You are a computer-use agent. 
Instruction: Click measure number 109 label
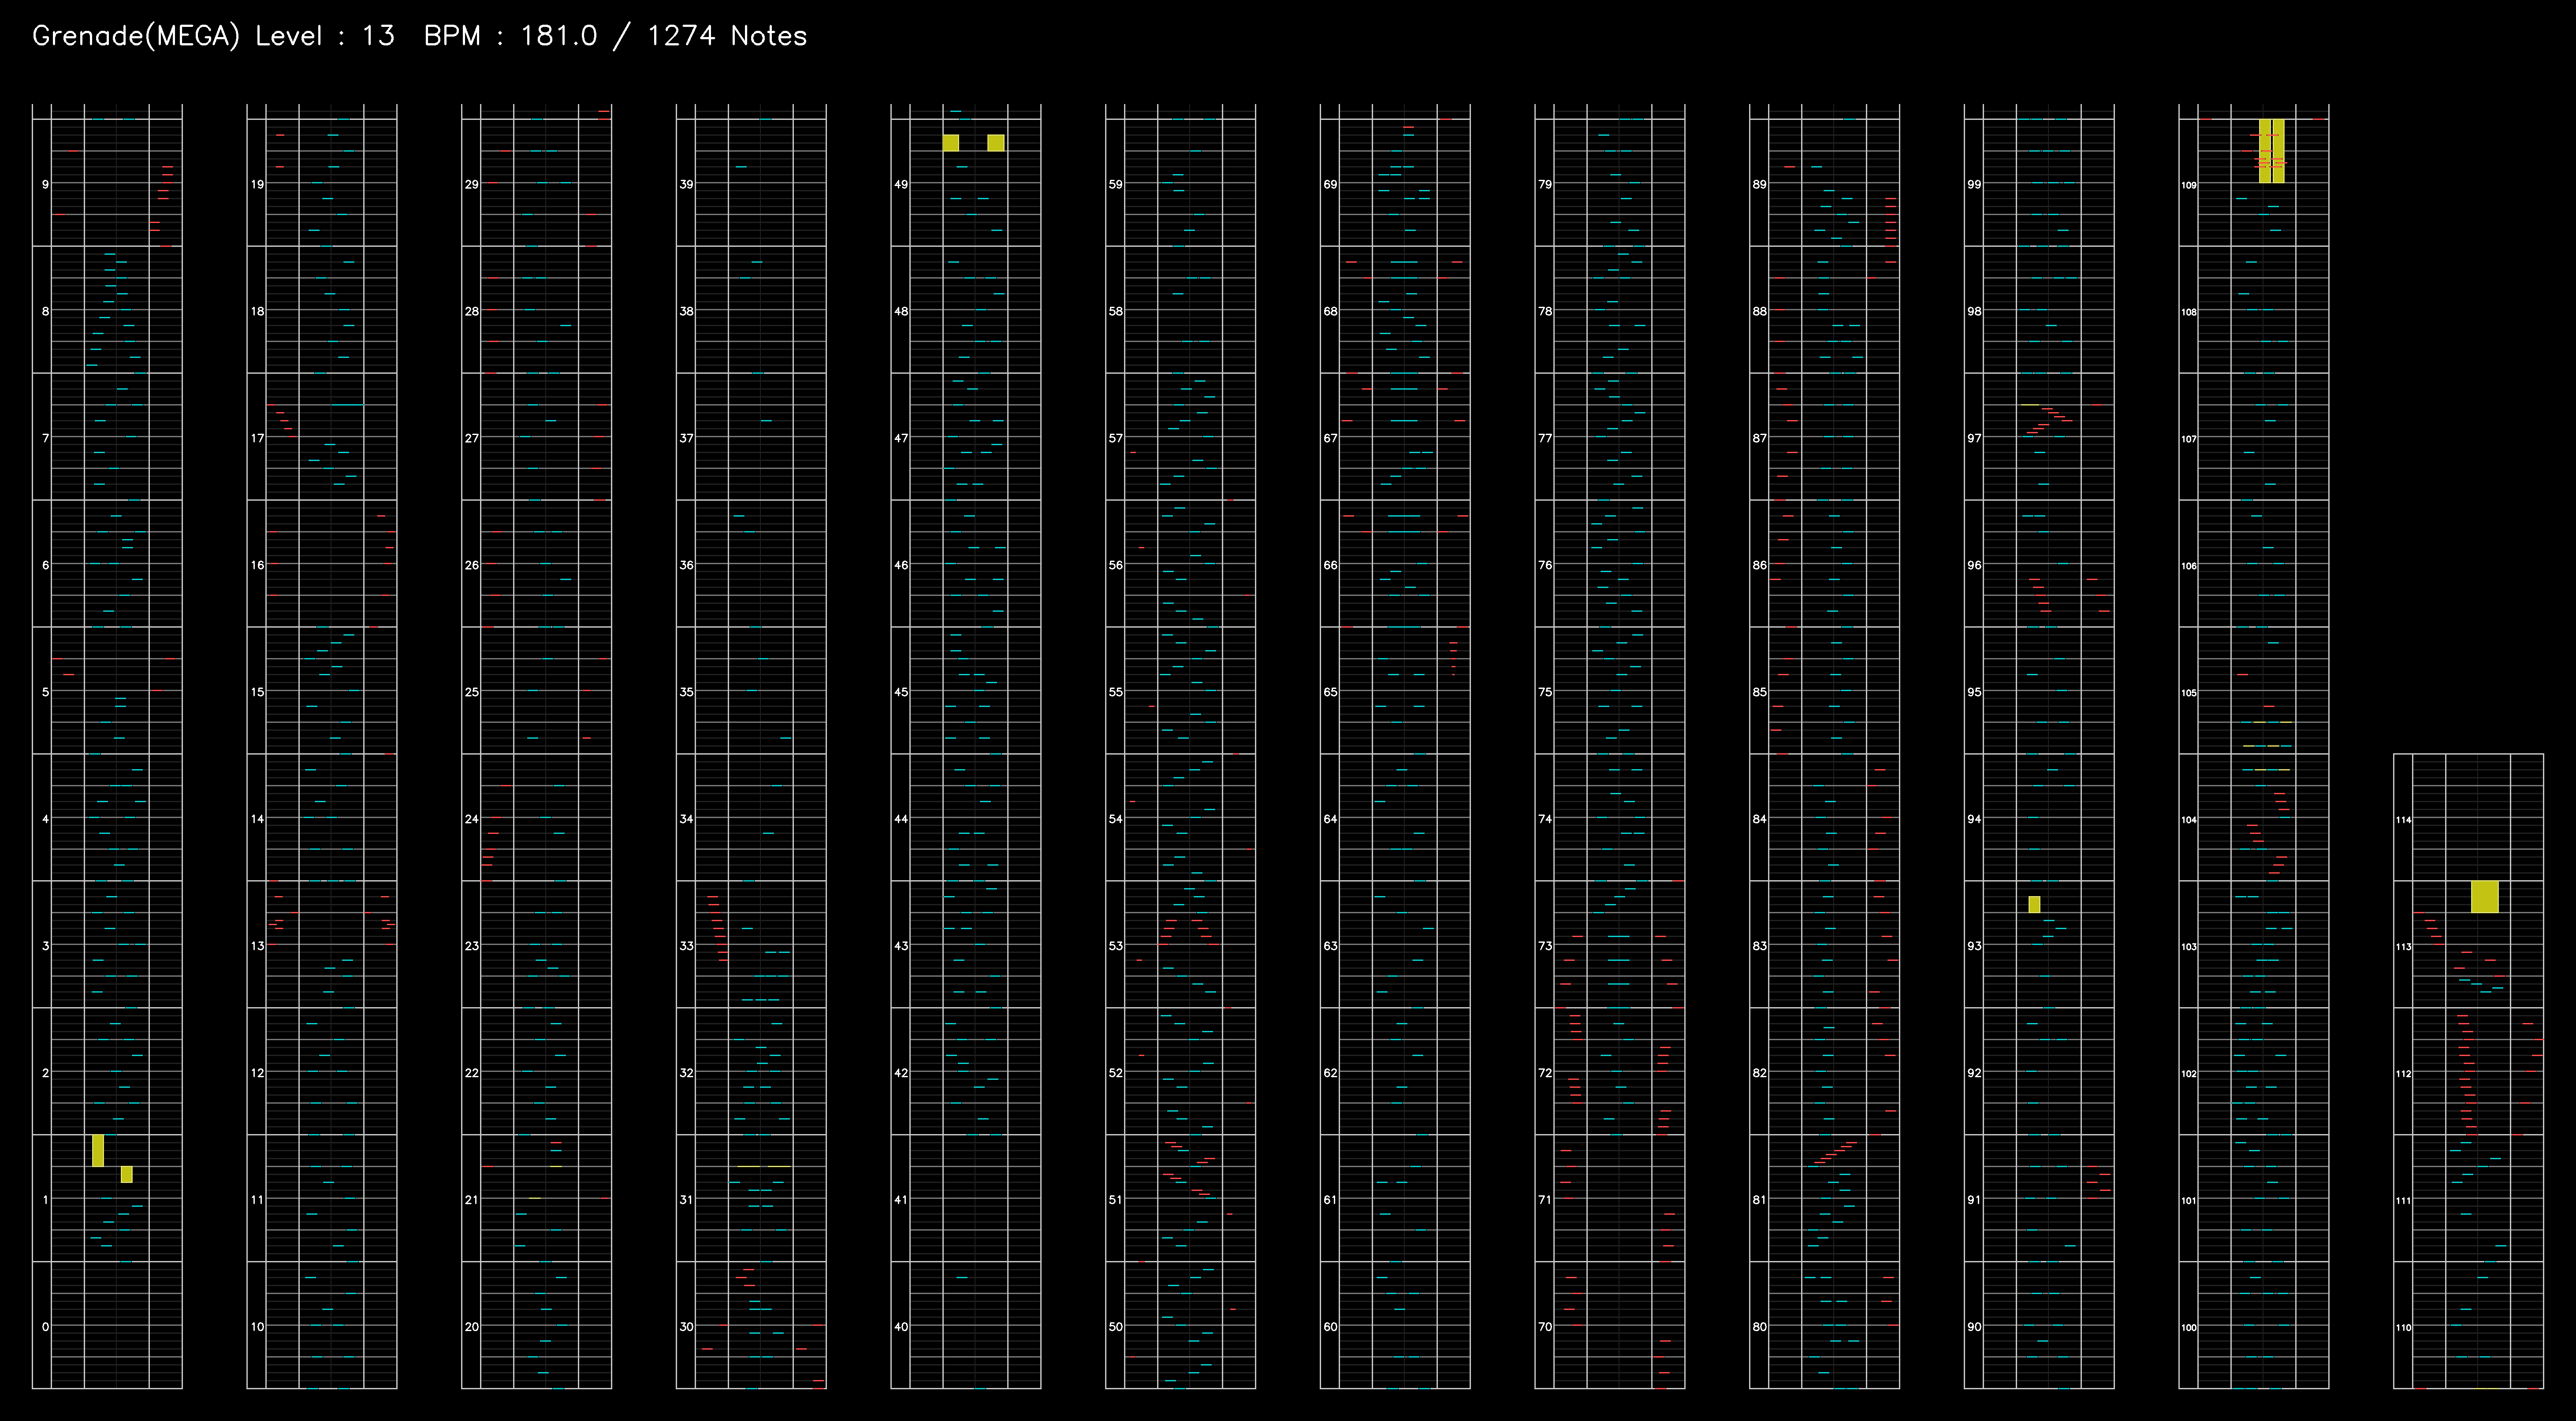pyautogui.click(x=2189, y=185)
